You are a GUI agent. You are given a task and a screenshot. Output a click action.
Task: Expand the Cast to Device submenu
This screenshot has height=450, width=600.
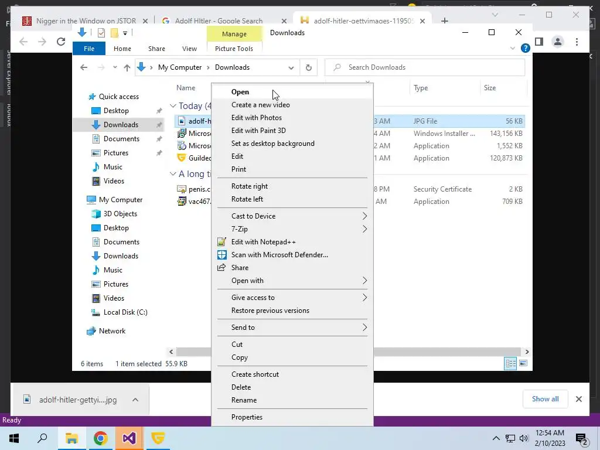click(292, 216)
